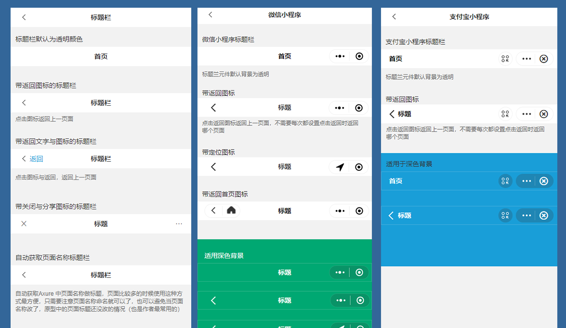Go back from the 支付宝小程序 page header

click(x=394, y=16)
